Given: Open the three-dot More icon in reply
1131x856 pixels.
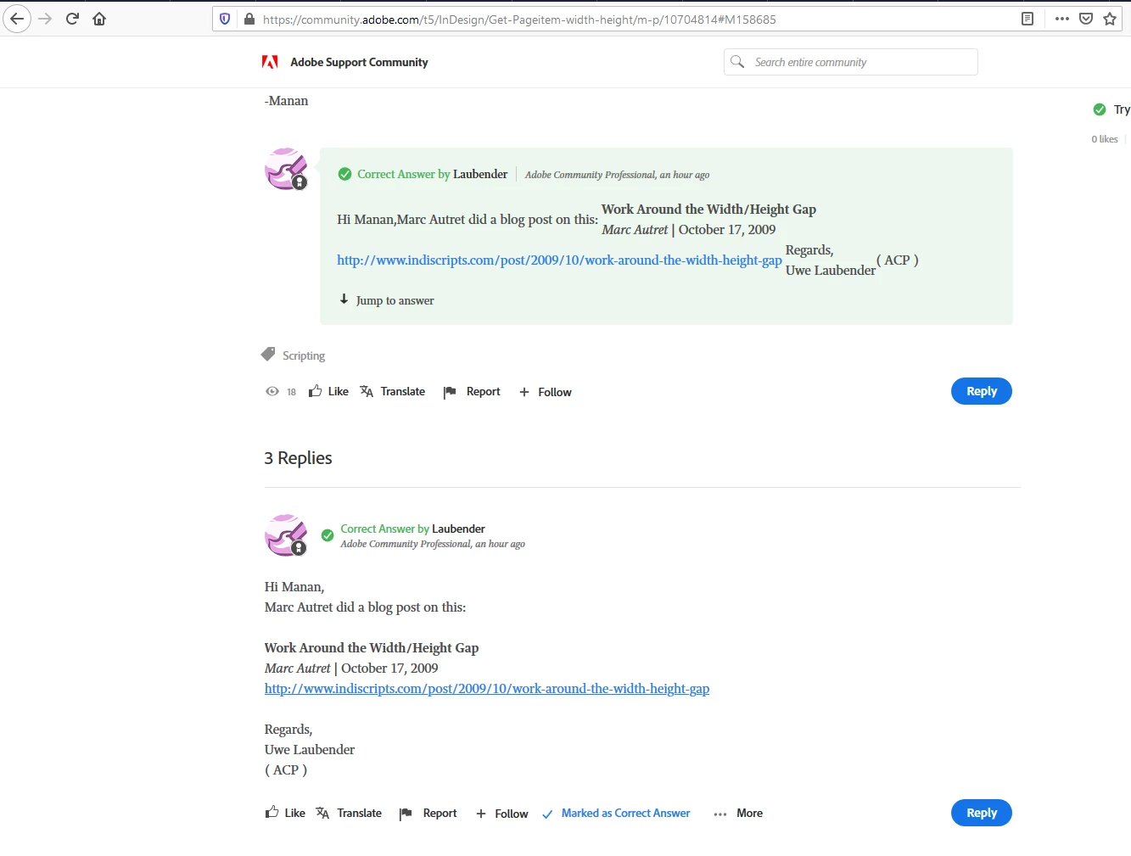Looking at the screenshot, I should [720, 814].
